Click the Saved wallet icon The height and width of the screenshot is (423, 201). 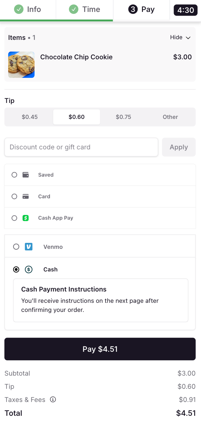(26, 175)
